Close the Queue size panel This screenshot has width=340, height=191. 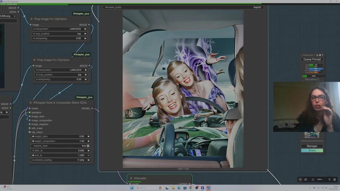coord(322,55)
